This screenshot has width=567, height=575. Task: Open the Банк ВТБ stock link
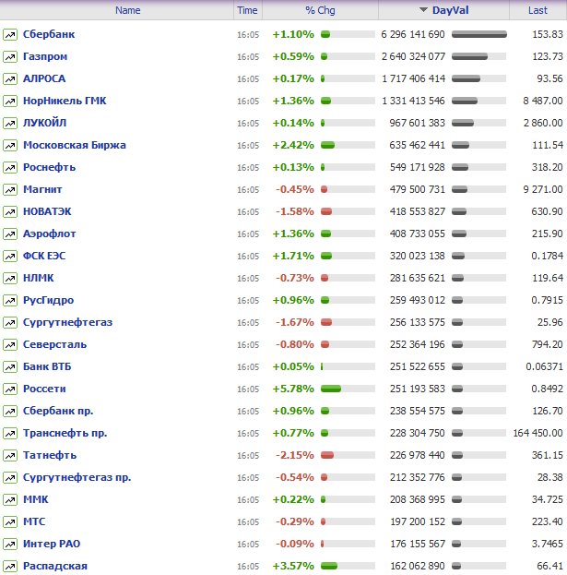click(50, 366)
